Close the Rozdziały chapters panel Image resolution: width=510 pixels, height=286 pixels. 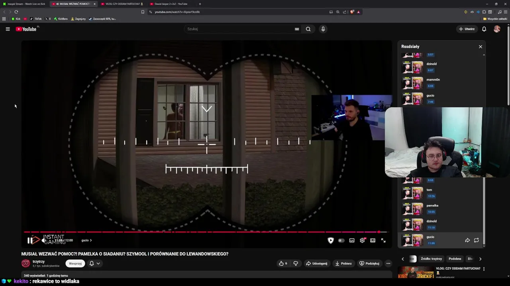pyautogui.click(x=481, y=46)
